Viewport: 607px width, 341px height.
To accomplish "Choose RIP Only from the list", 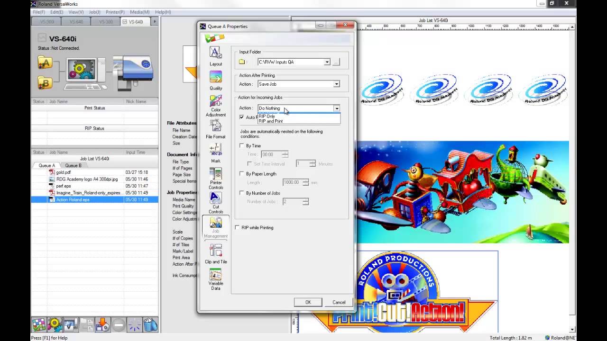I will pos(299,116).
